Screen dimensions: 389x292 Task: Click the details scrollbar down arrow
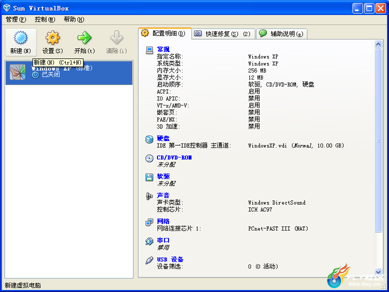point(378,272)
